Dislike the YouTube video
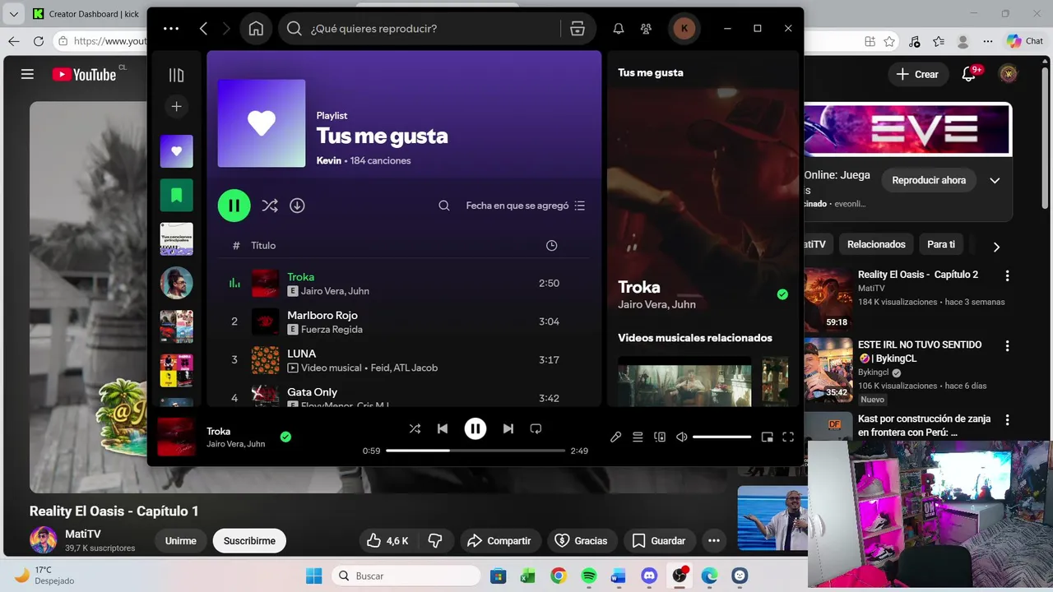Viewport: 1053px width, 592px height. click(x=436, y=540)
